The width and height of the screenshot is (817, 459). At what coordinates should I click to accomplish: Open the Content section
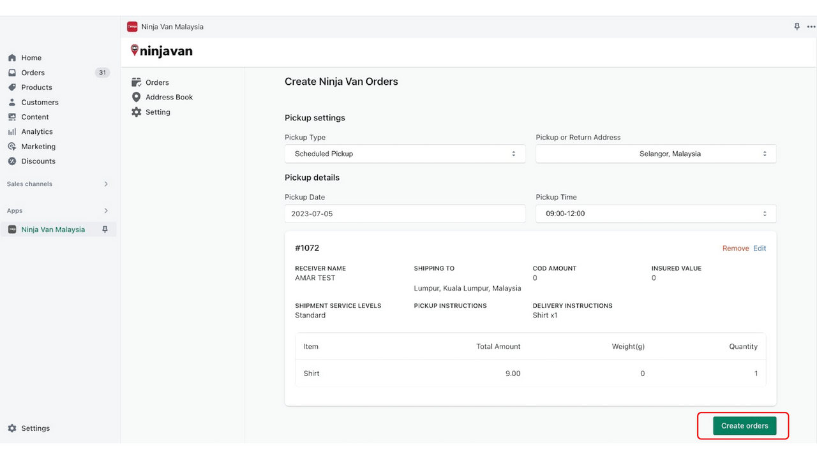36,117
